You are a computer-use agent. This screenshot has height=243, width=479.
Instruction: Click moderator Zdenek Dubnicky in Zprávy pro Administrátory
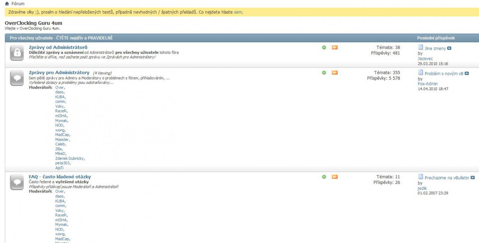[70, 158]
